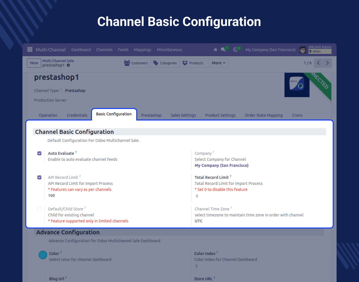Click the Color Index help mark
This screenshot has width=359, height=282.
click(x=217, y=253)
